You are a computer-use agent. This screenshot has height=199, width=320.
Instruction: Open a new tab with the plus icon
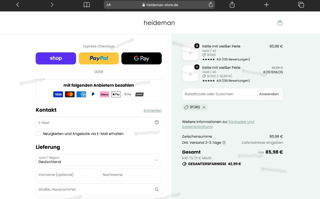(266, 5)
